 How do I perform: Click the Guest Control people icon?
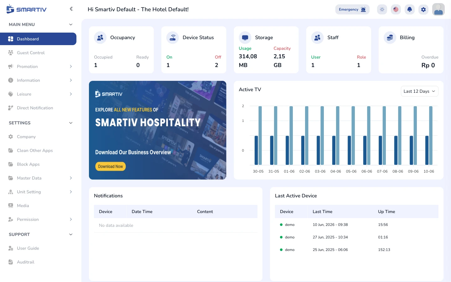[x=11, y=53]
